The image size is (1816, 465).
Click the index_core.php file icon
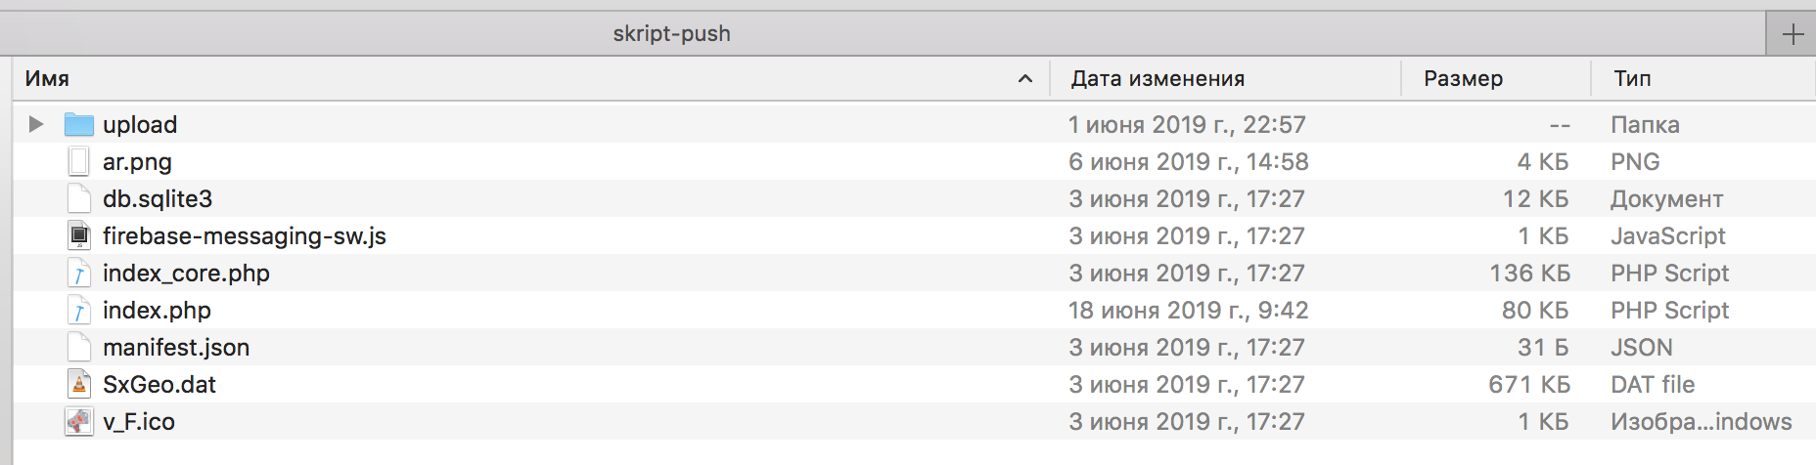click(79, 273)
